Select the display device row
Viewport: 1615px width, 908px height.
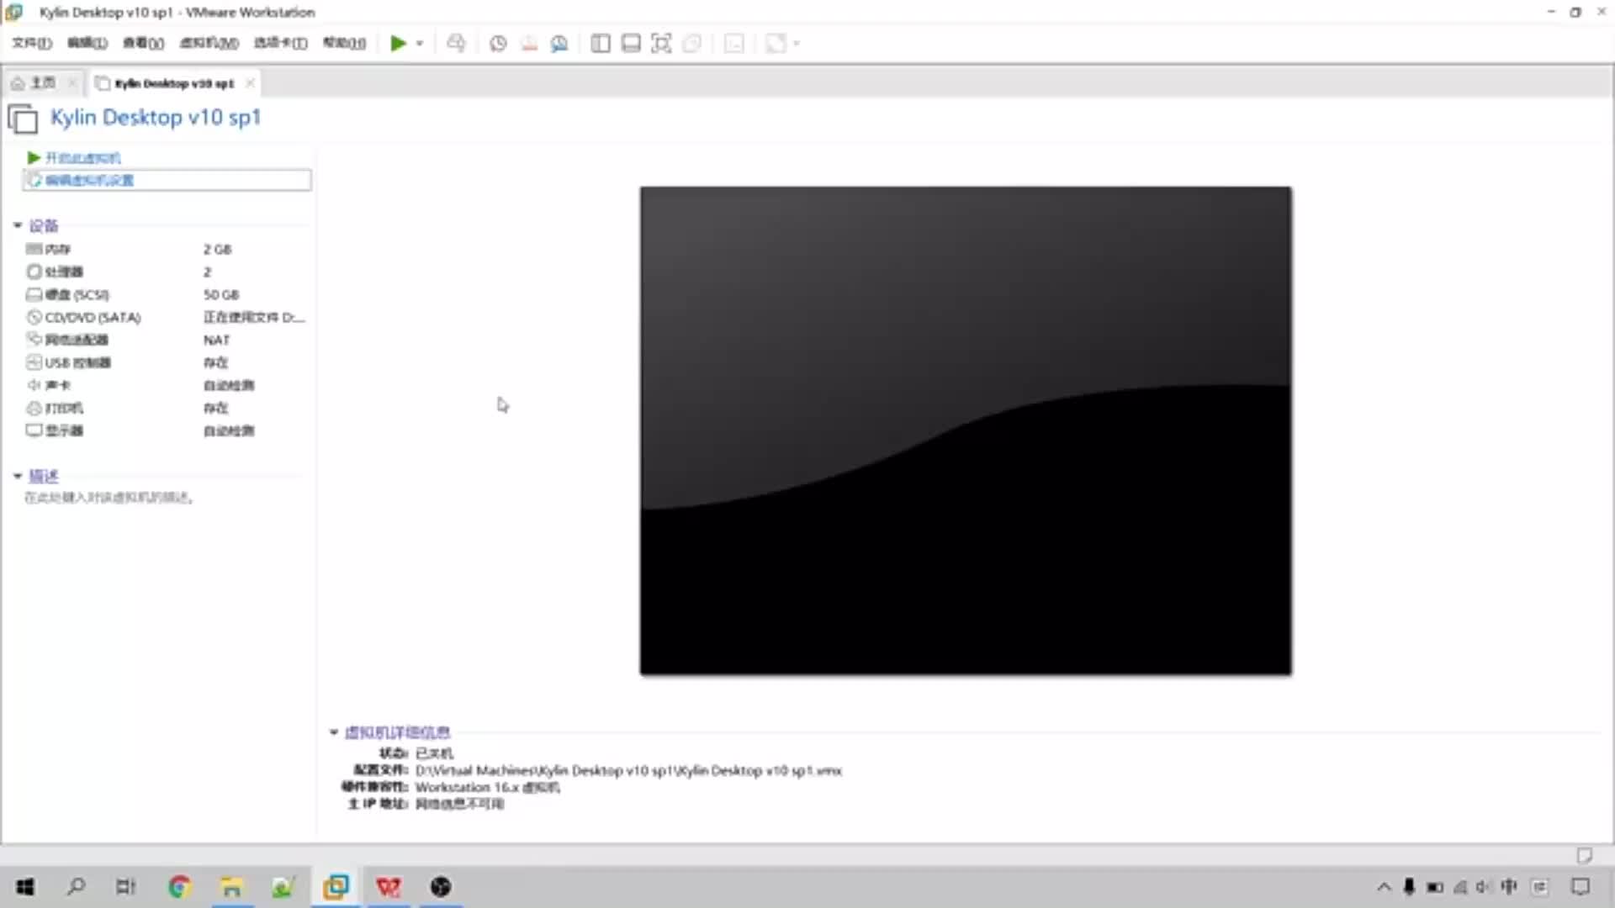coord(167,430)
